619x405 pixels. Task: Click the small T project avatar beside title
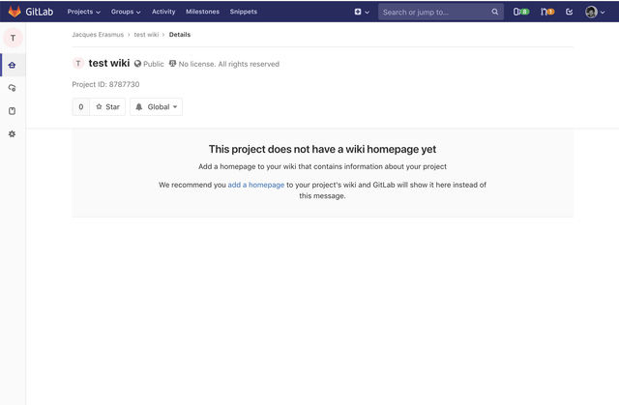[78, 63]
